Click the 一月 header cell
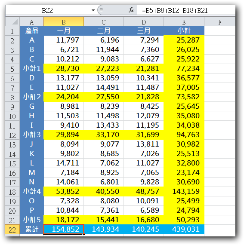This screenshot has height=245, width=244. pyautogui.click(x=64, y=31)
